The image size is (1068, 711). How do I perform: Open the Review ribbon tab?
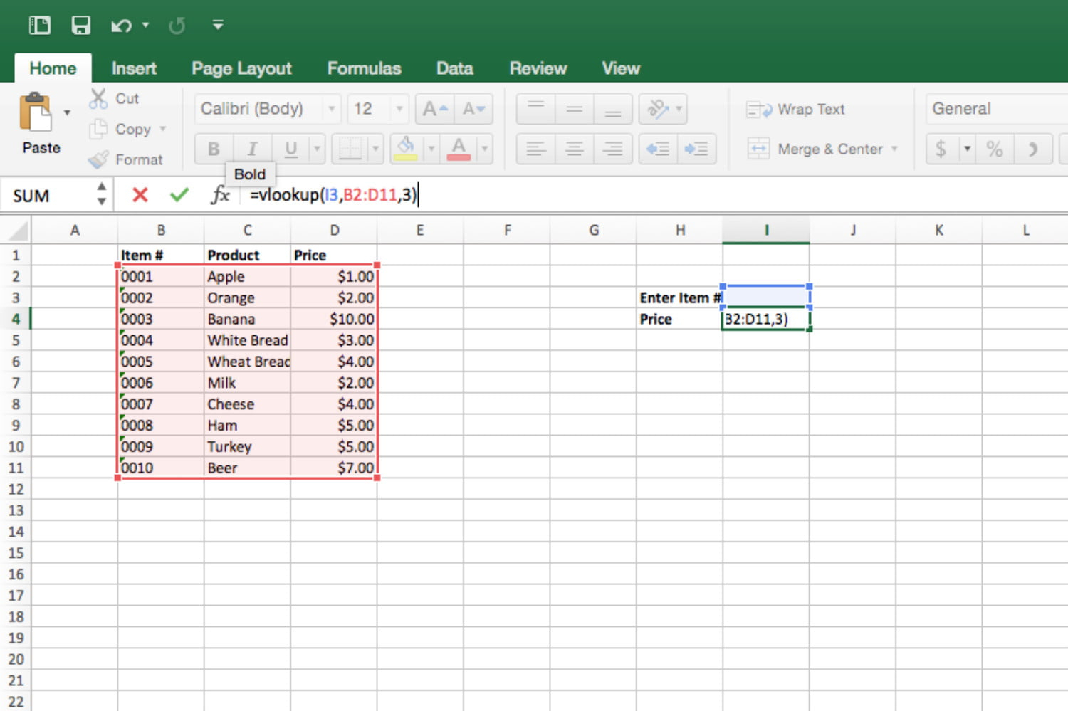click(538, 68)
